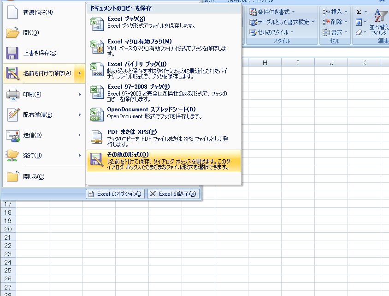
Task: Click the Excel マクロ有効ブック icon
Action: pyautogui.click(x=97, y=47)
